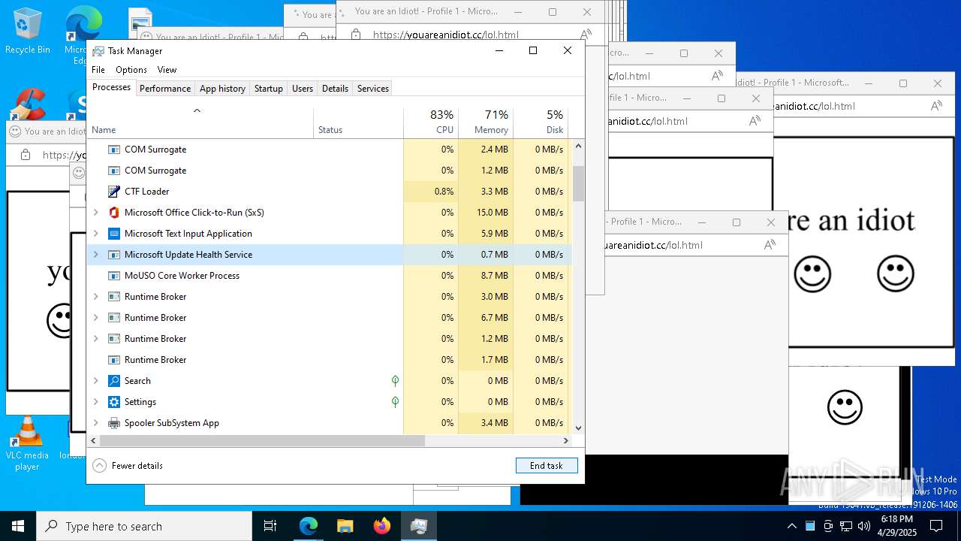Open Microsoft Edge from the taskbar

(x=309, y=526)
